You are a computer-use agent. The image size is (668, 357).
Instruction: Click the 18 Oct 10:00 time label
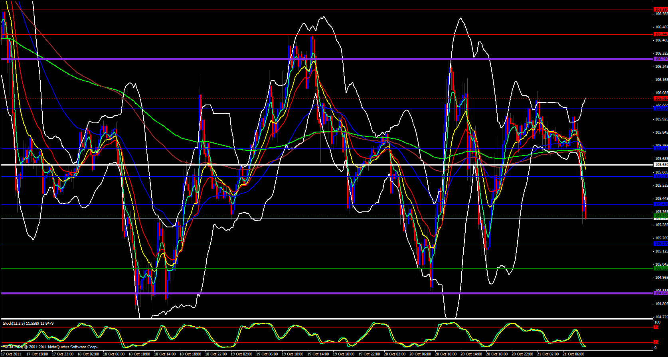(x=139, y=354)
